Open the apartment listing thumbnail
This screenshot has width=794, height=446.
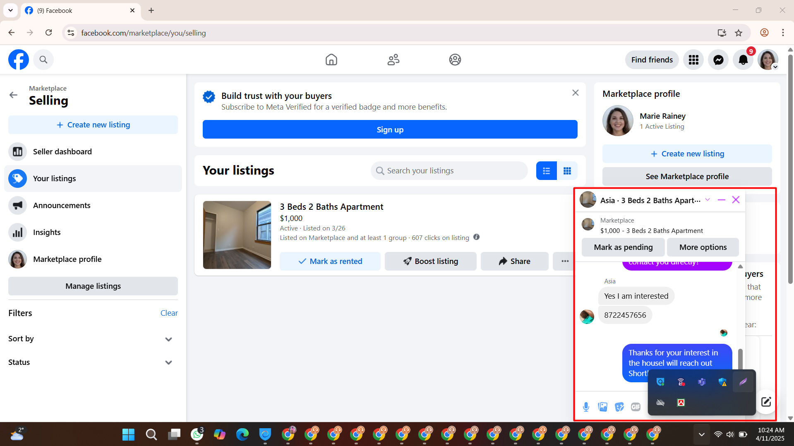point(237,235)
